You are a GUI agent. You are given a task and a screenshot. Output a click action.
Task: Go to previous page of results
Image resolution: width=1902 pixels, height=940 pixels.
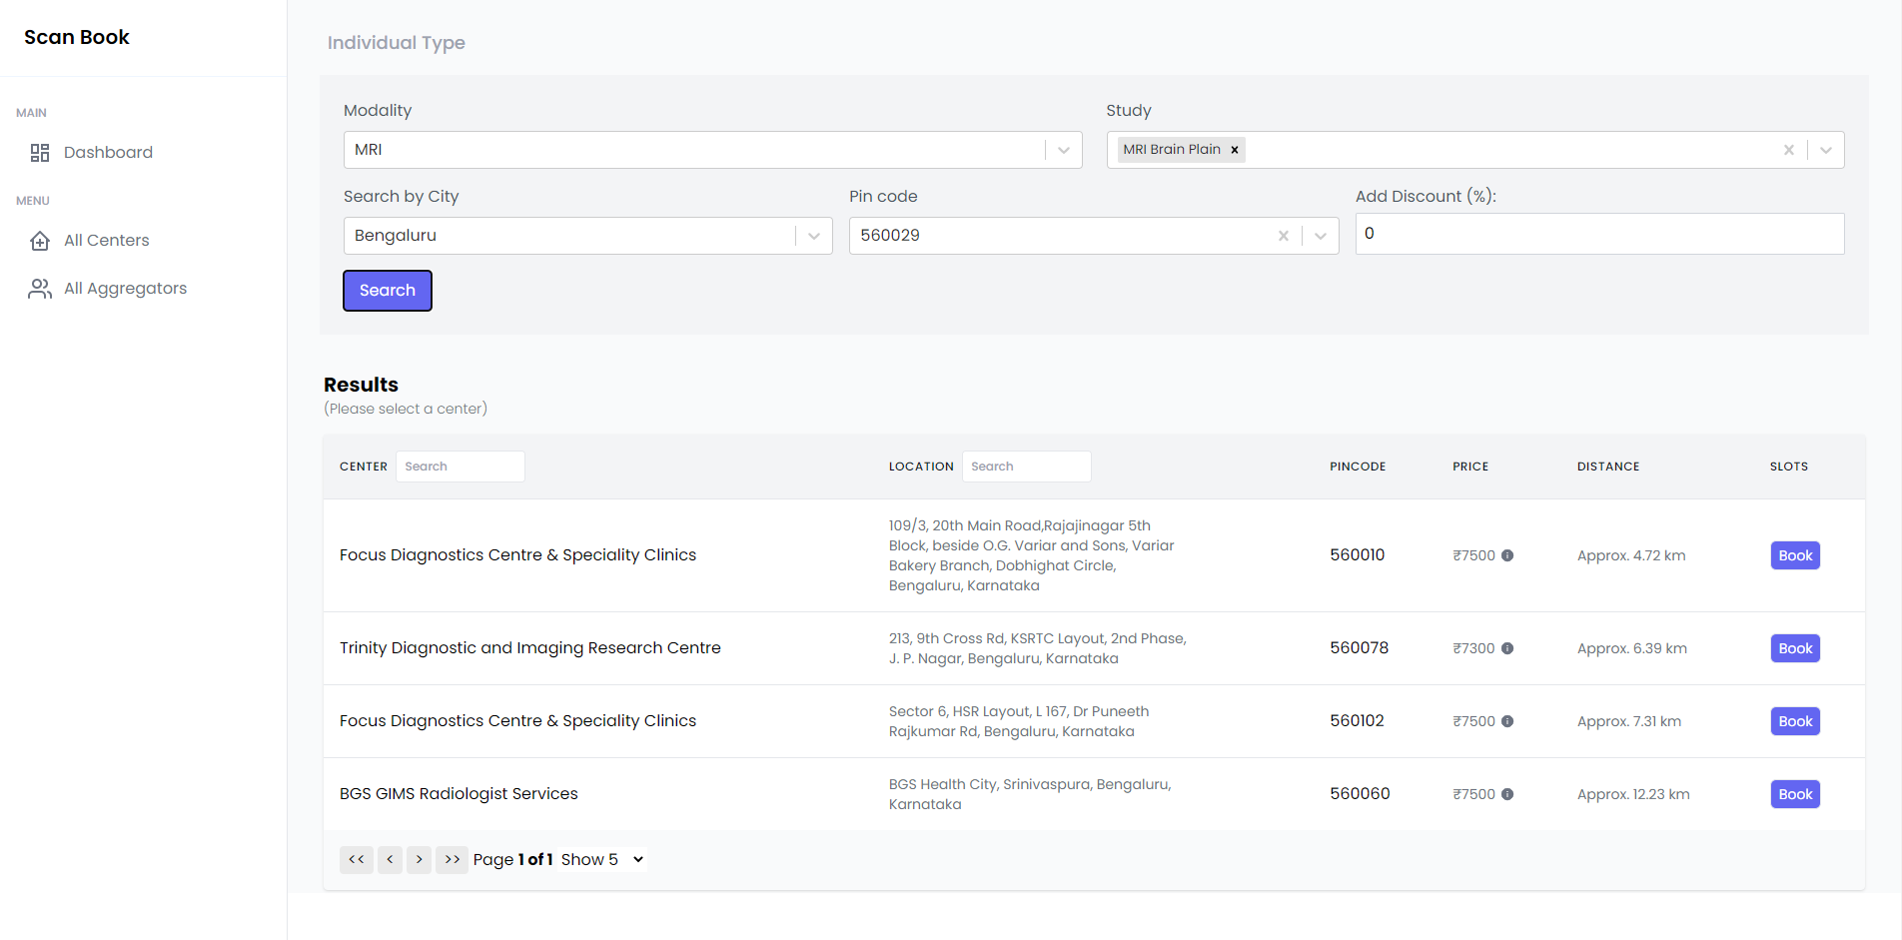(390, 859)
